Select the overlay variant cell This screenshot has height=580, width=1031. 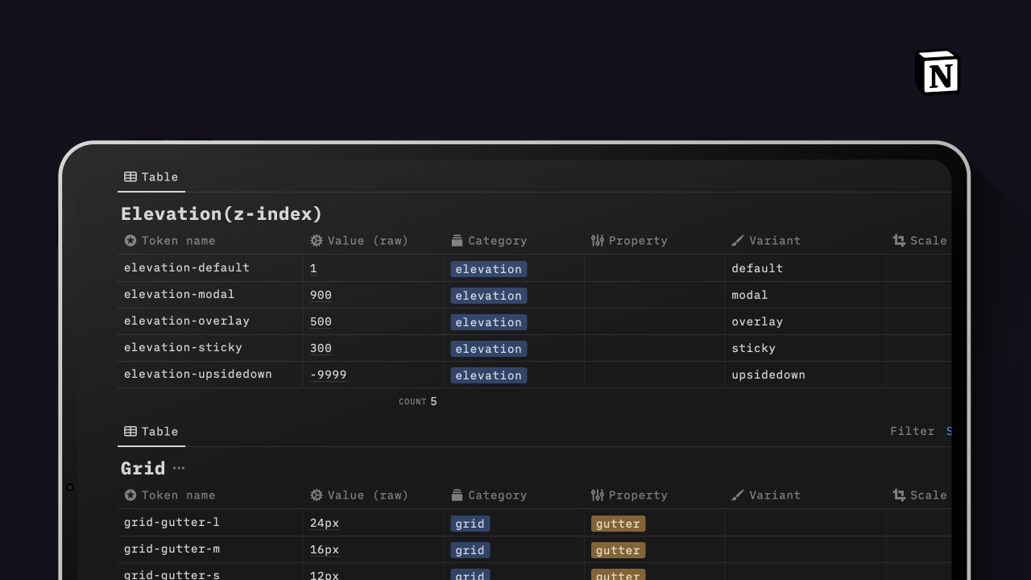pos(805,321)
